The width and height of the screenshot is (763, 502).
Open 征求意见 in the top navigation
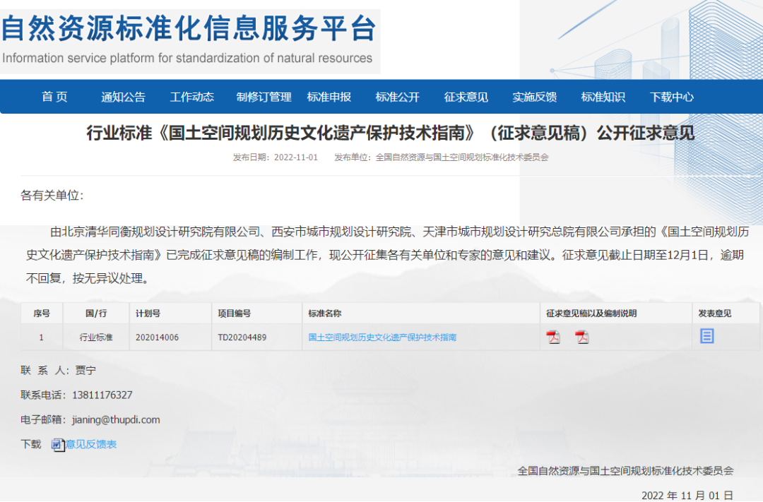(x=466, y=97)
